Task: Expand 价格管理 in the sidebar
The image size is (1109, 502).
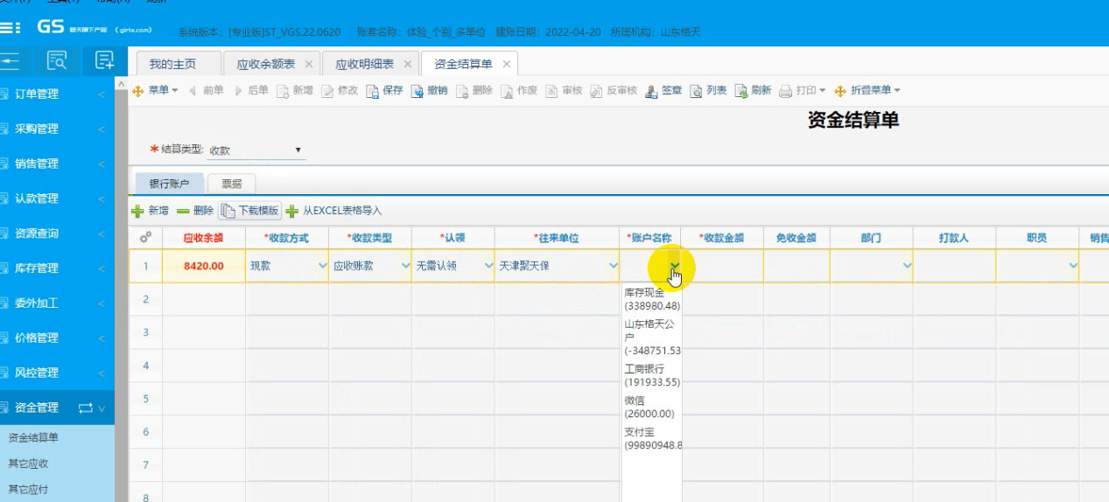Action: coord(57,338)
